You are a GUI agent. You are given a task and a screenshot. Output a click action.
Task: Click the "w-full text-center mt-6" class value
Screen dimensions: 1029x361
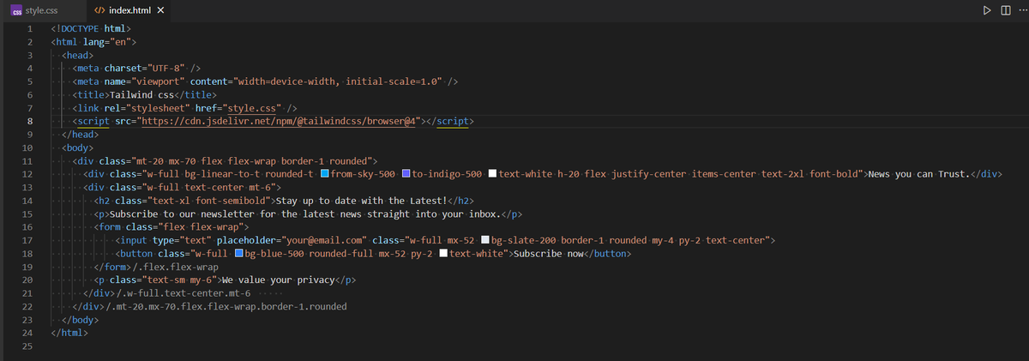(x=209, y=188)
